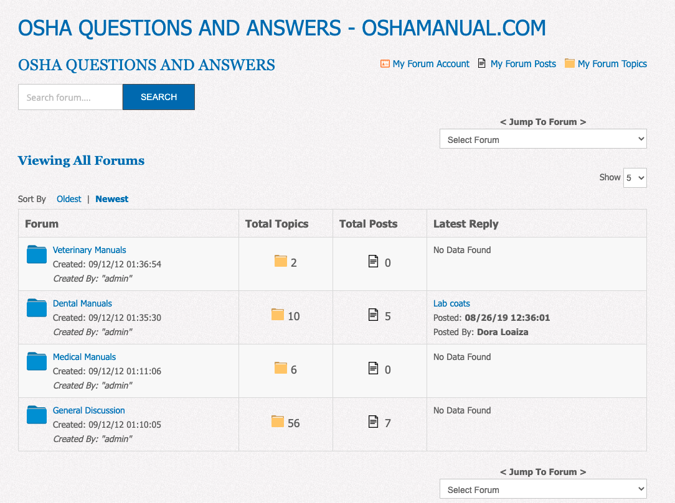Click the posts document icon in Dental Manuals row
This screenshot has width=675, height=503.
point(373,315)
